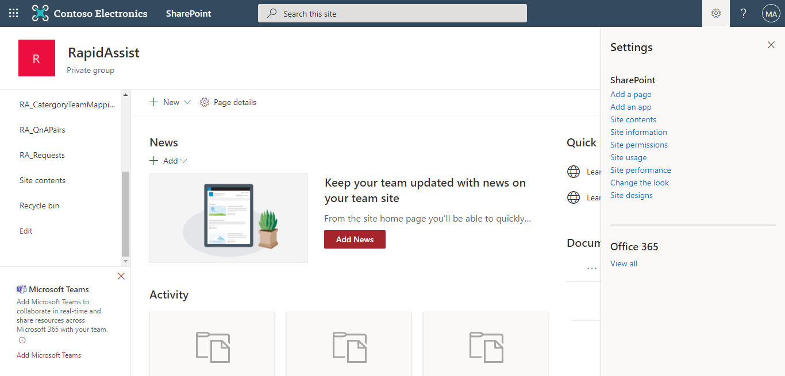Open RA_QnAPairs list in navigation
785x376 pixels.
tap(43, 130)
